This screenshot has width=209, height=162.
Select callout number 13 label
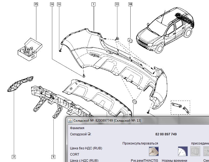pyautogui.click(x=117, y=4)
